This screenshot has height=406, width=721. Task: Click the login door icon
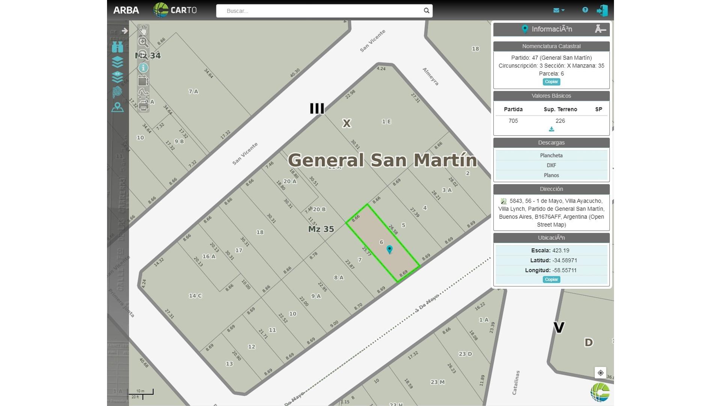602,11
